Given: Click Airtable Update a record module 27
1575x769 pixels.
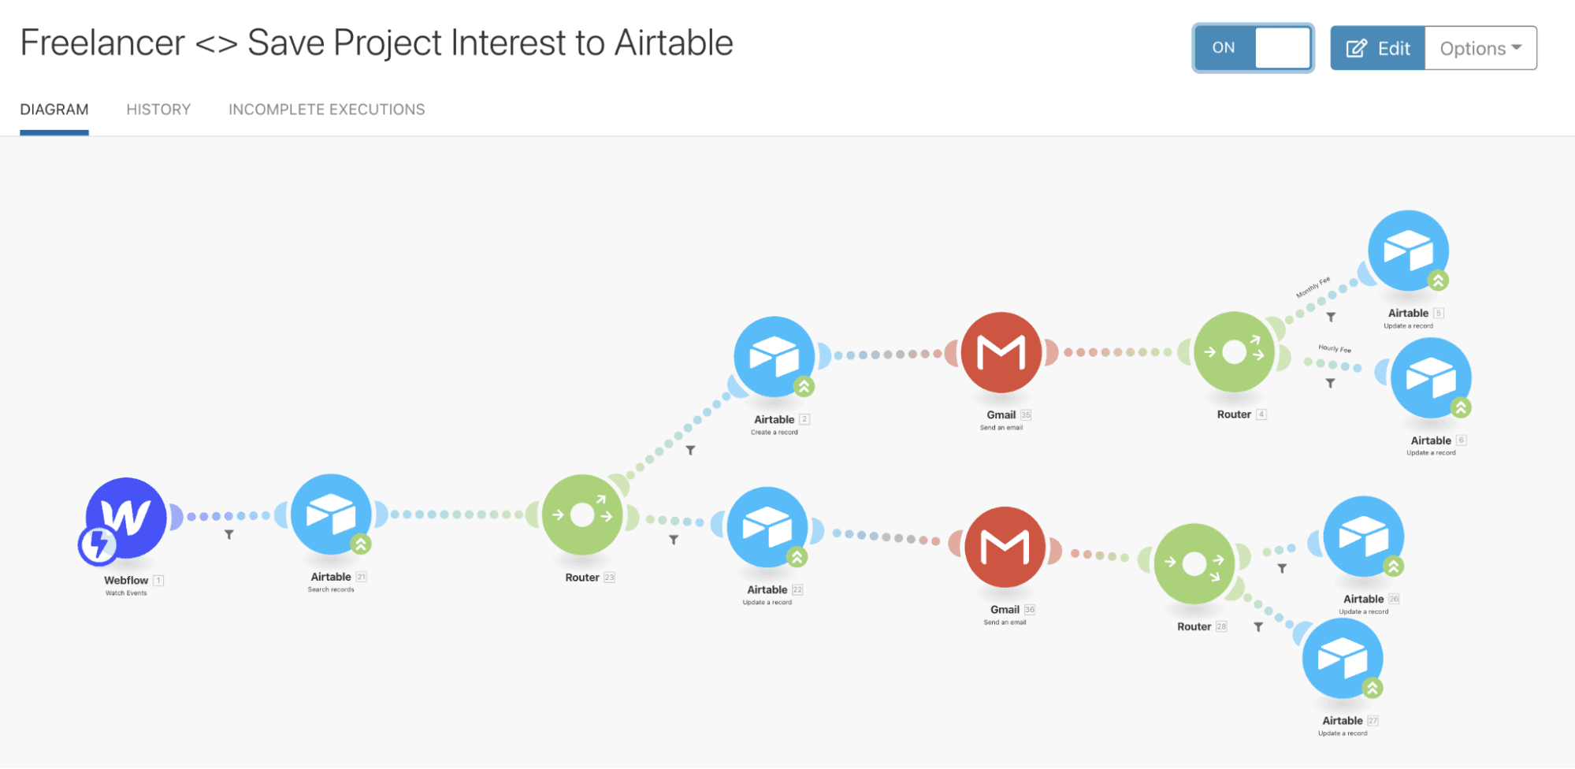Looking at the screenshot, I should click(1343, 659).
